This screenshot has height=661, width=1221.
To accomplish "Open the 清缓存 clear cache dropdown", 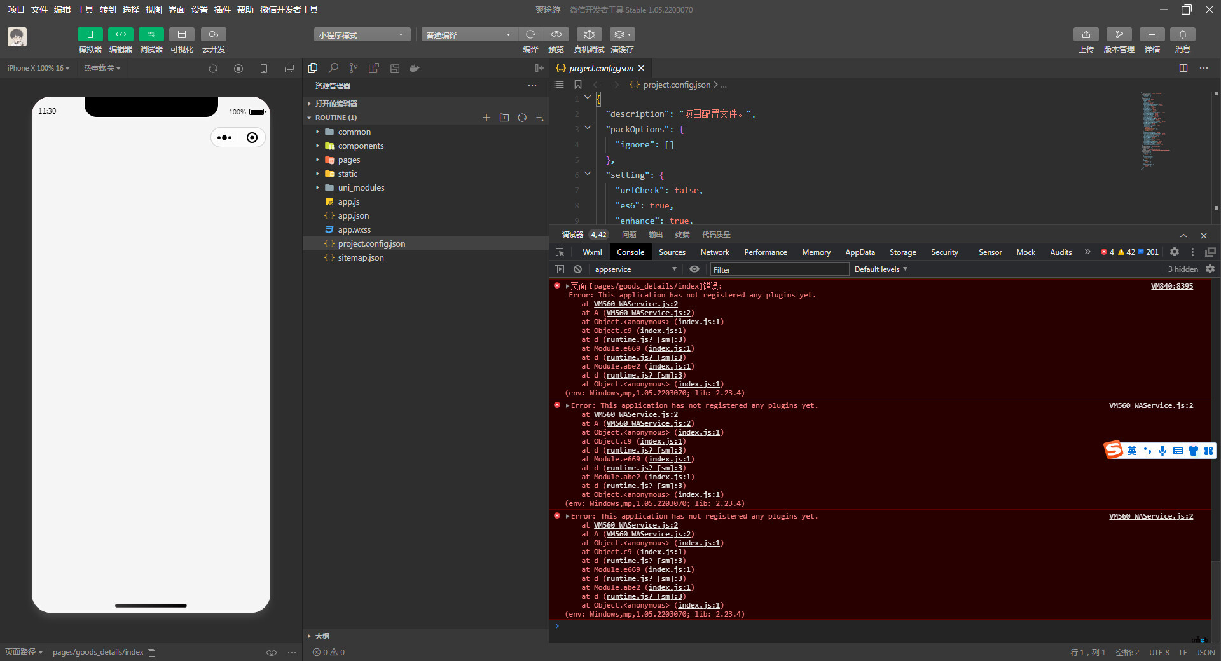I will coord(622,34).
